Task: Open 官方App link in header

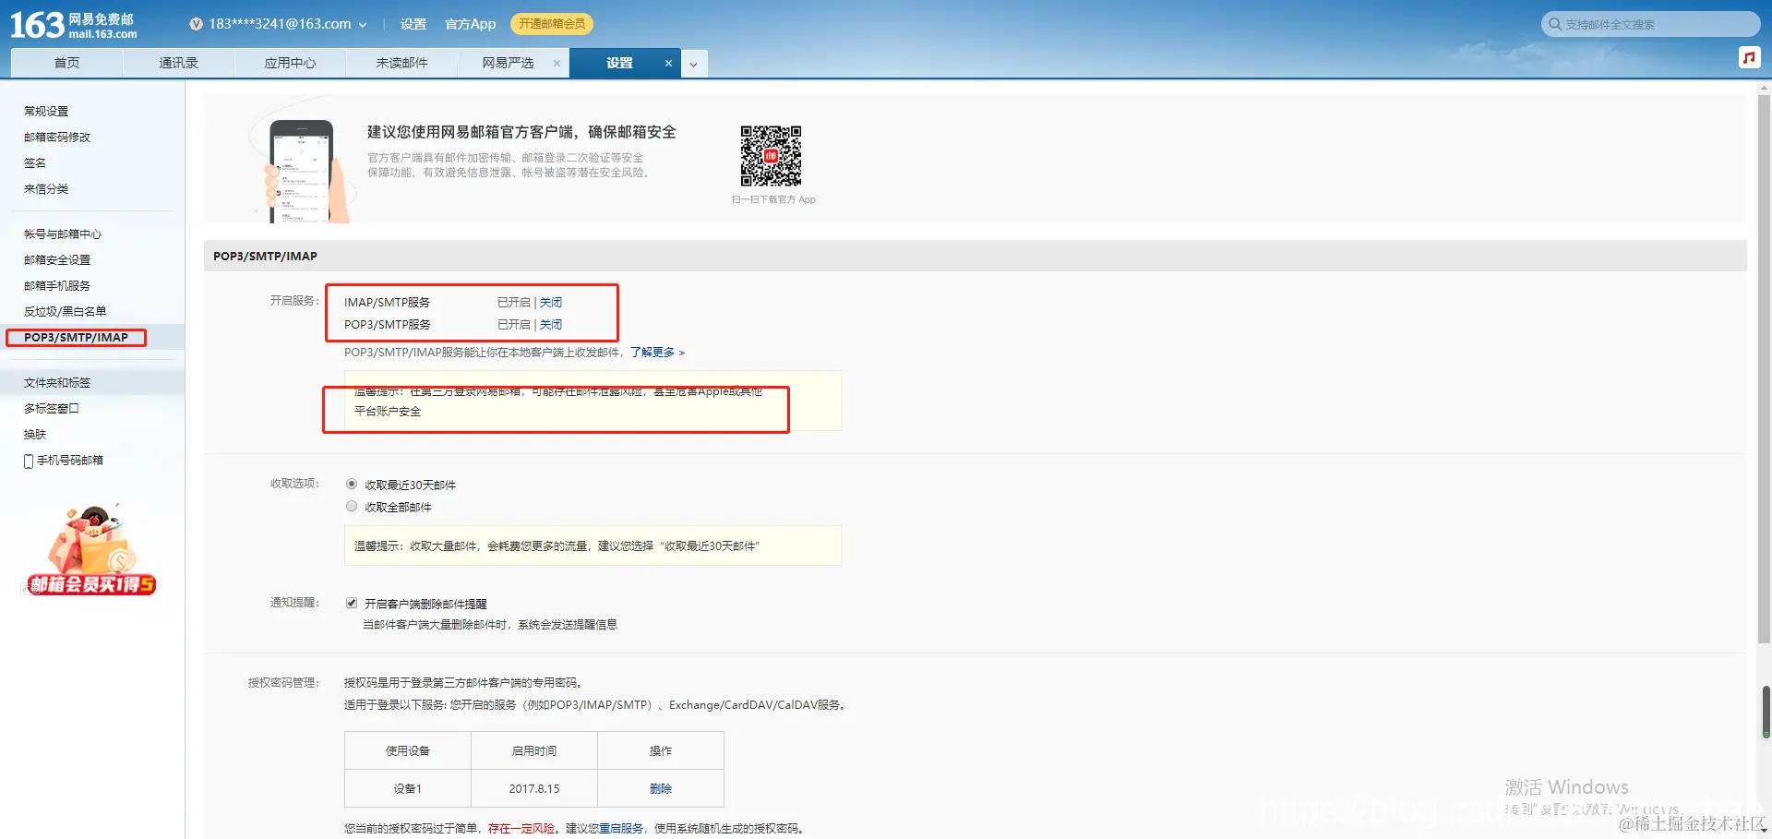Action: click(471, 24)
